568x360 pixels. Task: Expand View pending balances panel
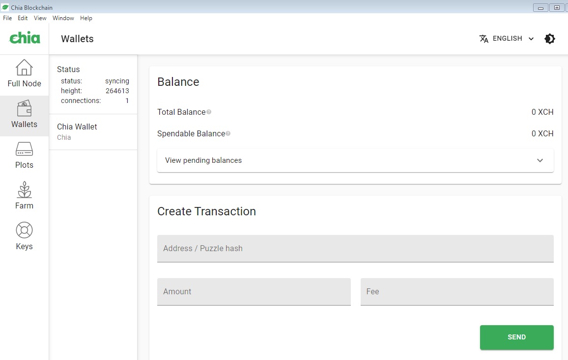[x=355, y=160]
